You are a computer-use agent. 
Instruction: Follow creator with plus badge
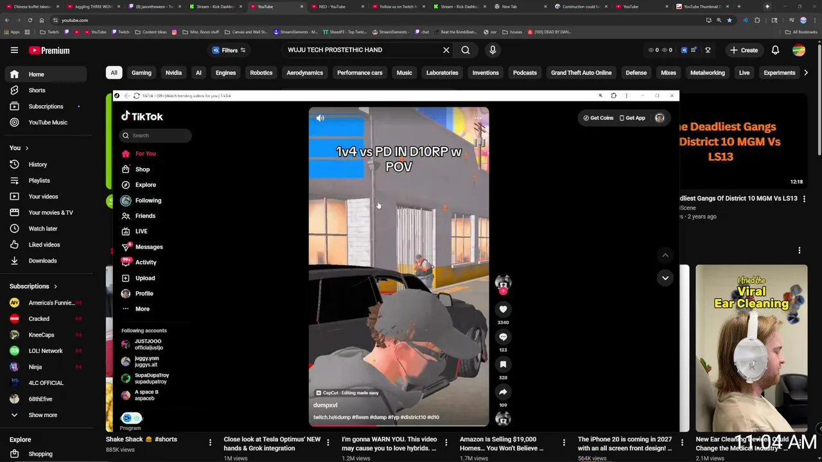click(x=503, y=291)
